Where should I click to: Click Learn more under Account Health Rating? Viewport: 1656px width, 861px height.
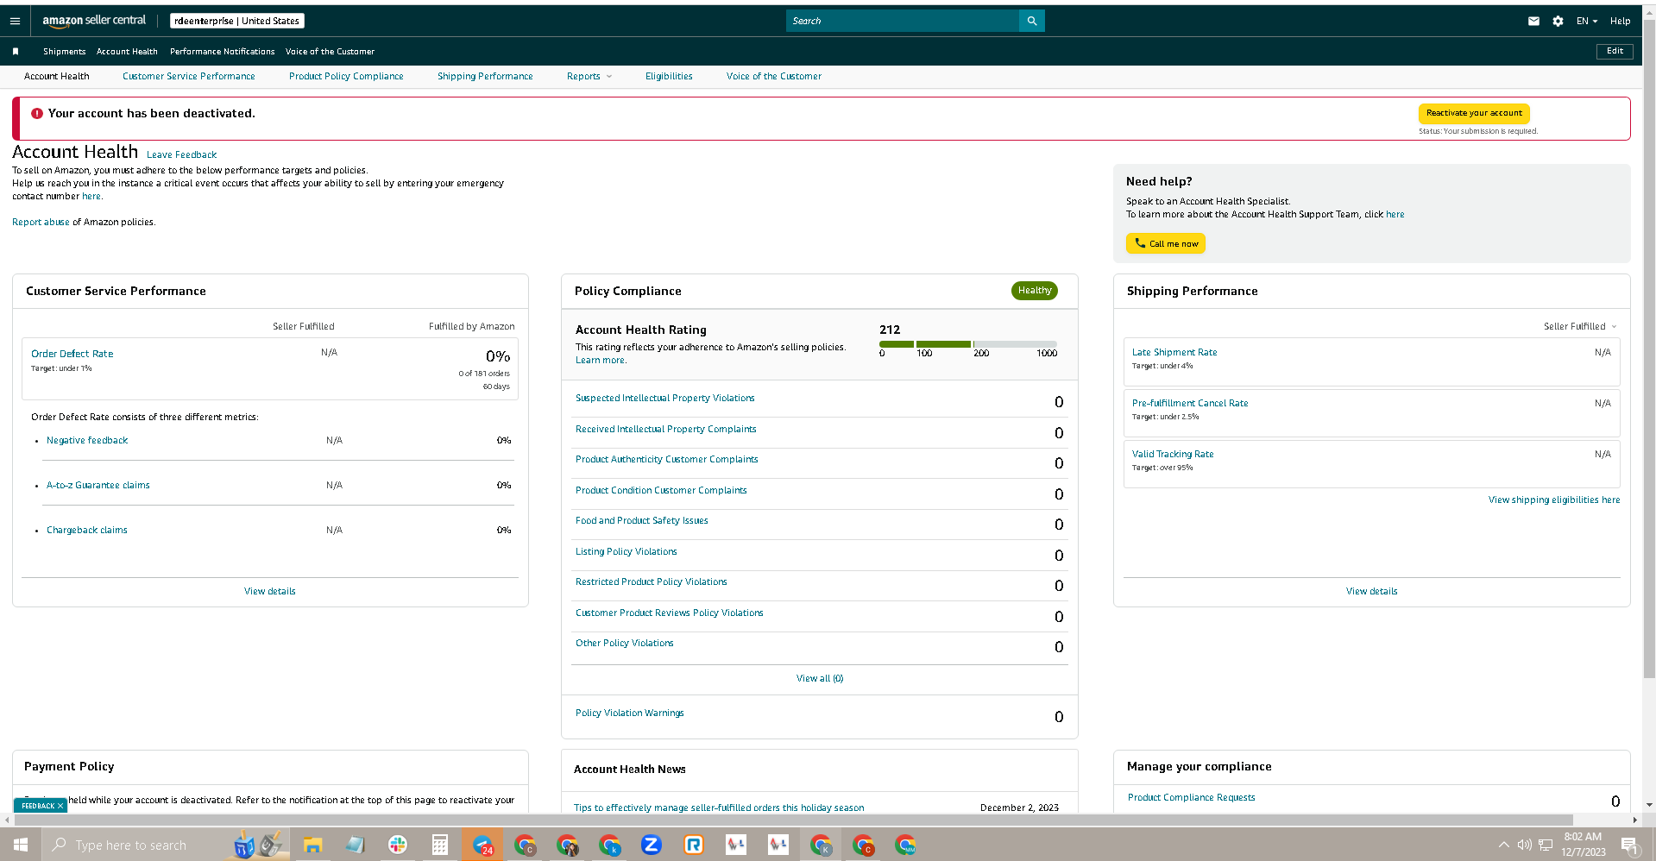tap(601, 360)
